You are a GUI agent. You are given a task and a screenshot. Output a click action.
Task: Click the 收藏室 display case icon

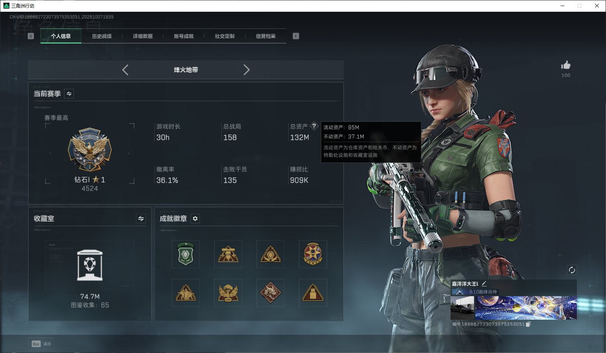[90, 265]
